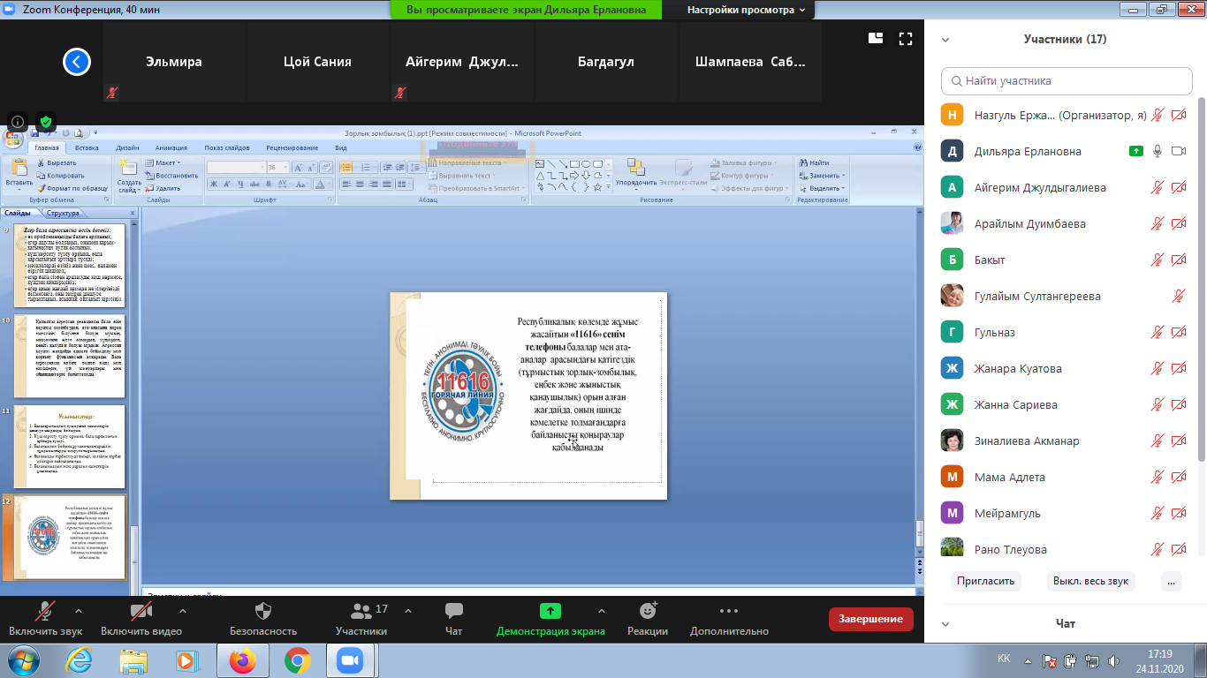Open the Reactions emoji icon
The image size is (1207, 678).
click(648, 611)
